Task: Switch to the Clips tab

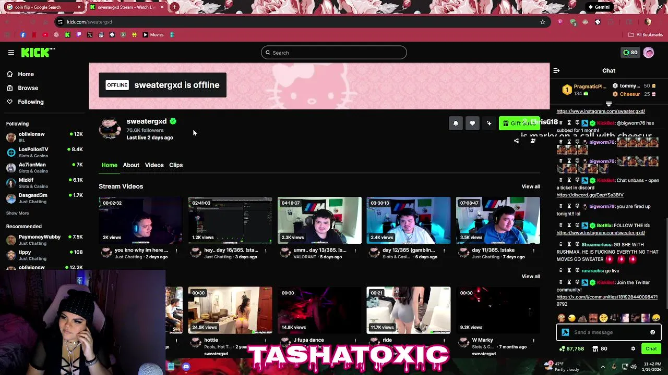Action: (176, 165)
